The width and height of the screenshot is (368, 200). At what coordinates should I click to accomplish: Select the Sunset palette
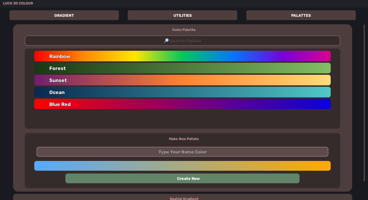pyautogui.click(x=182, y=80)
